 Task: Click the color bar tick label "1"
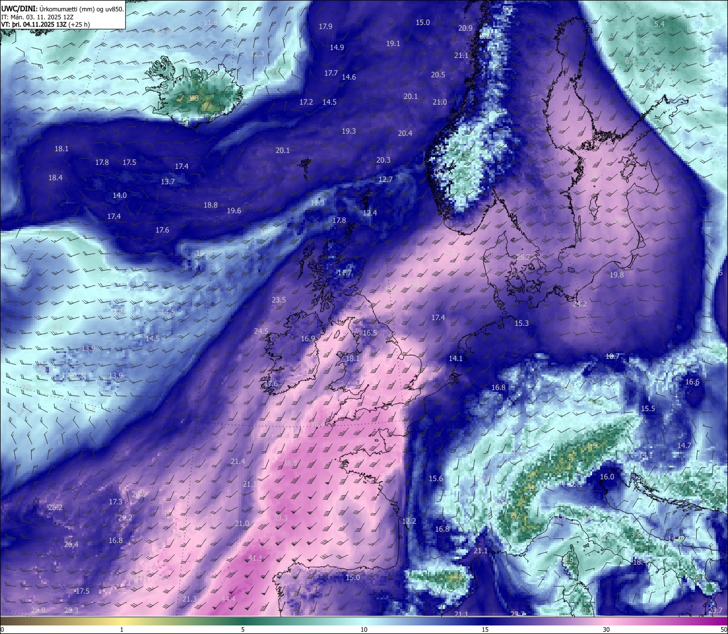(122, 629)
